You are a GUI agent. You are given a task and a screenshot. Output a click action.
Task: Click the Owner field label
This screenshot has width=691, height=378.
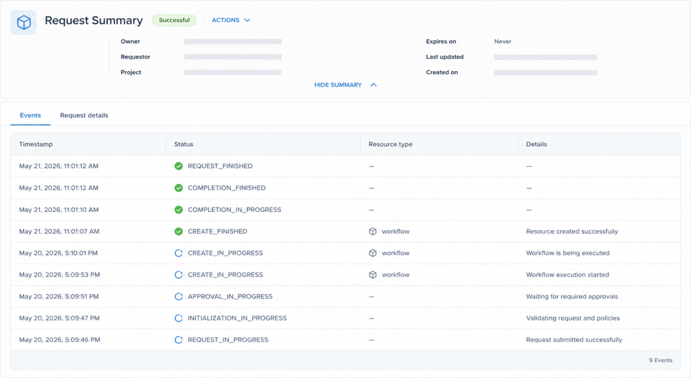[x=130, y=41]
